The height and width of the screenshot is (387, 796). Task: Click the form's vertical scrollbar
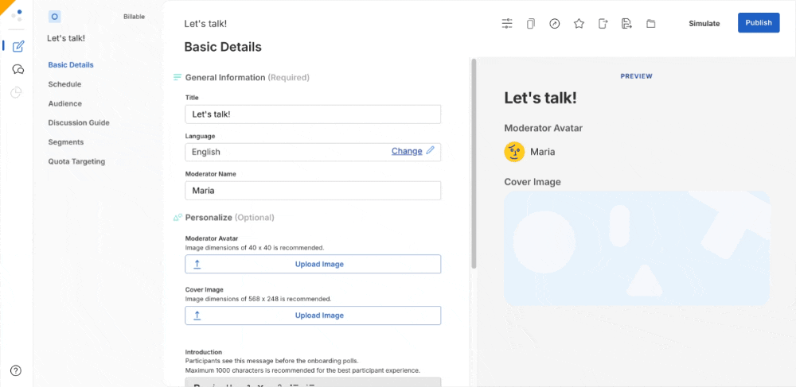(x=474, y=164)
